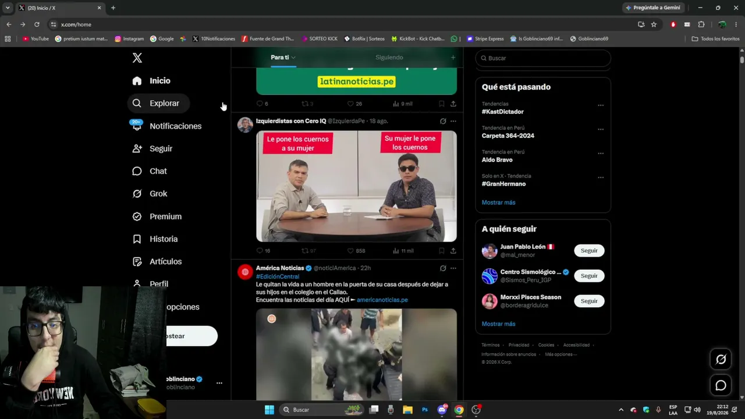
Task: Open the Privacidad footer link
Action: (519, 345)
